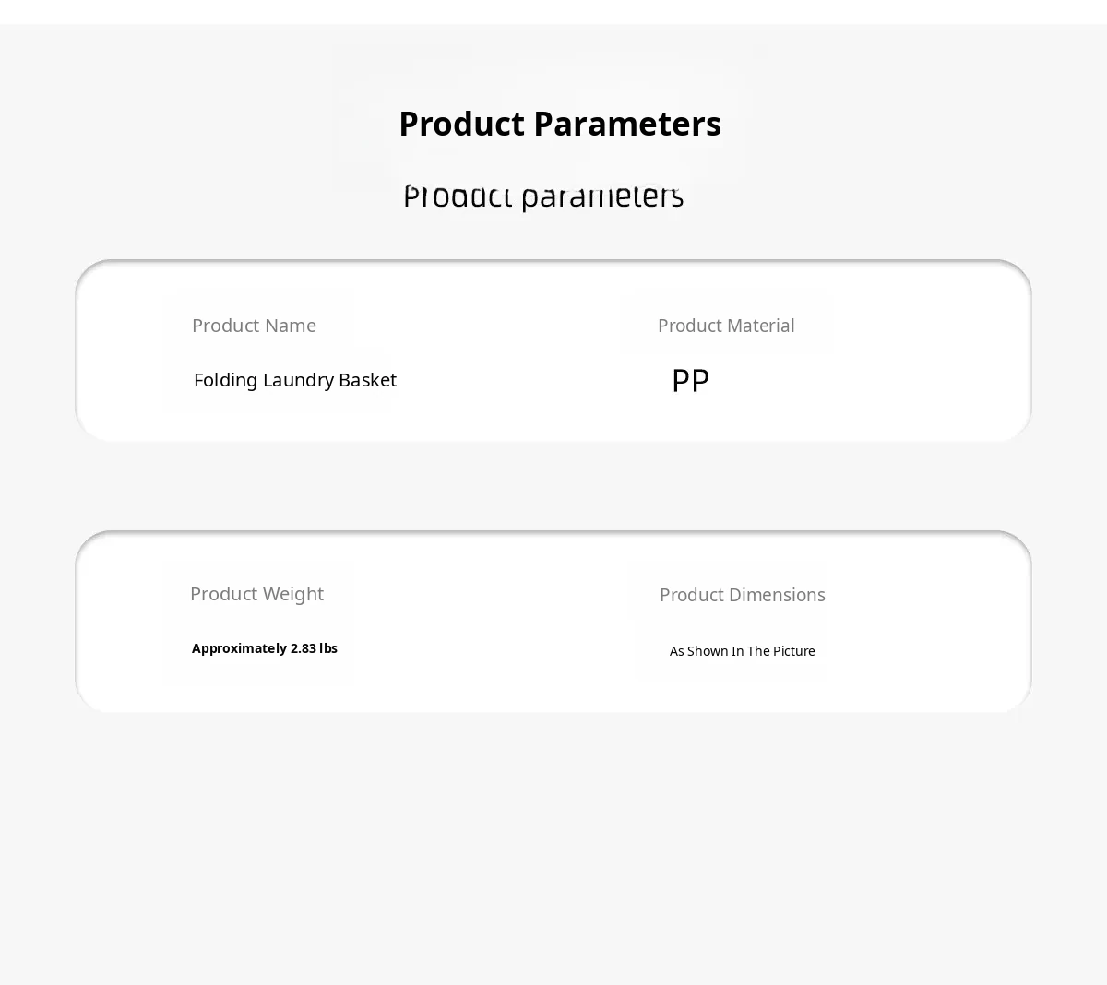Click the word Parameters in the bold heading
Image resolution: width=1107 pixels, height=985 pixels.
pos(626,124)
